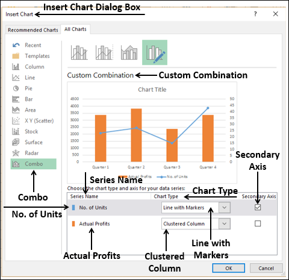Select the Custom Combination chart icon
This screenshot has width=289, height=280.
[x=155, y=52]
